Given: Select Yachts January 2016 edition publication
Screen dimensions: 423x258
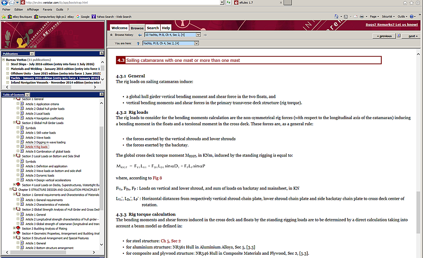Looking at the screenshot, I should pos(55,78).
